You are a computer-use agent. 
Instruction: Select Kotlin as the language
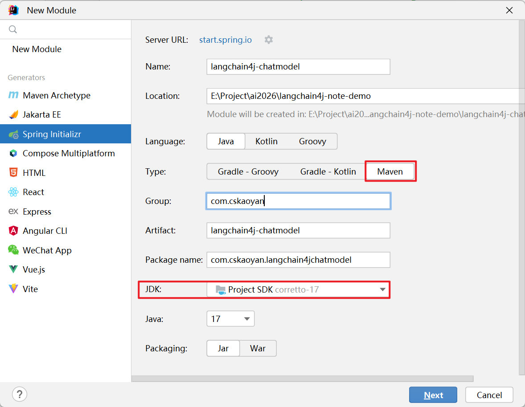267,141
